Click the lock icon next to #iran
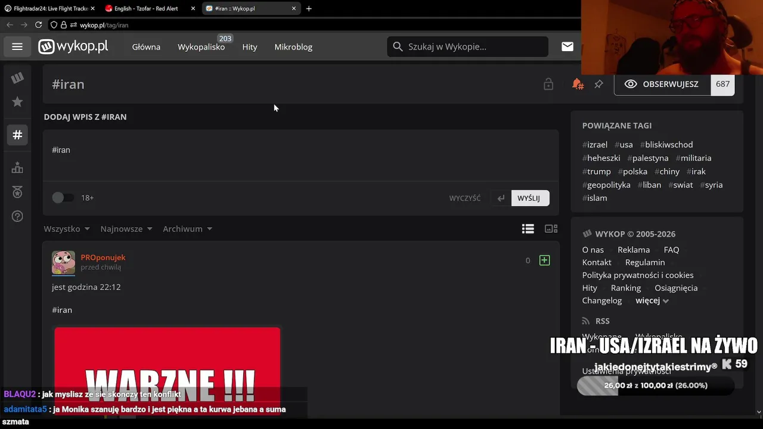Image resolution: width=763 pixels, height=429 pixels. 548,84
